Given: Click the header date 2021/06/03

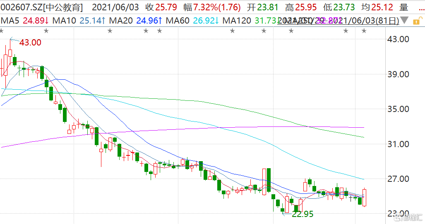Looking at the screenshot, I should point(115,7).
